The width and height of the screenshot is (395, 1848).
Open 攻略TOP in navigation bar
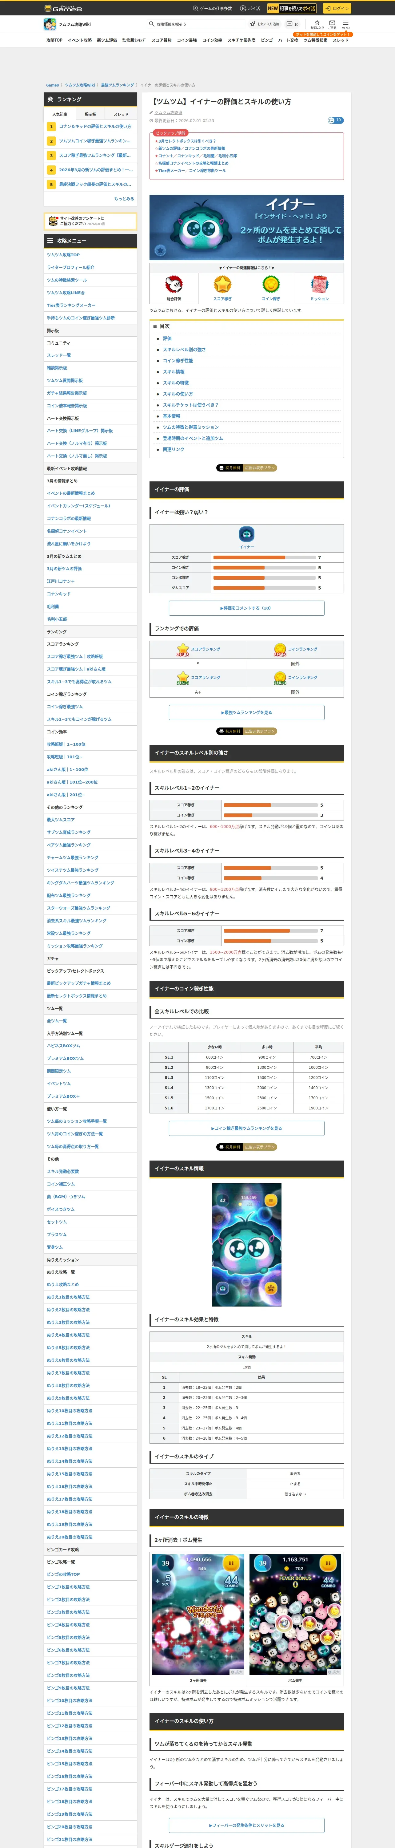[x=54, y=40]
